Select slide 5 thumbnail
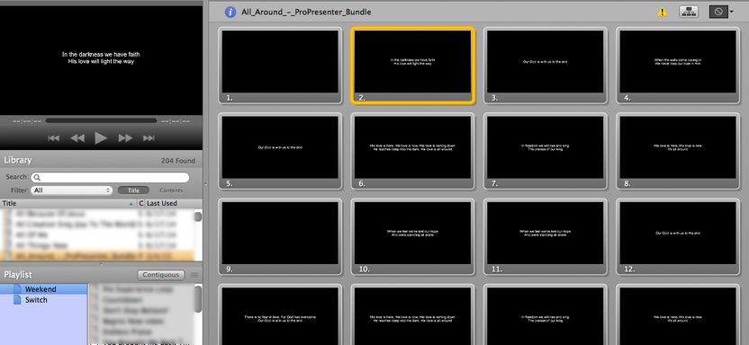 (280, 151)
